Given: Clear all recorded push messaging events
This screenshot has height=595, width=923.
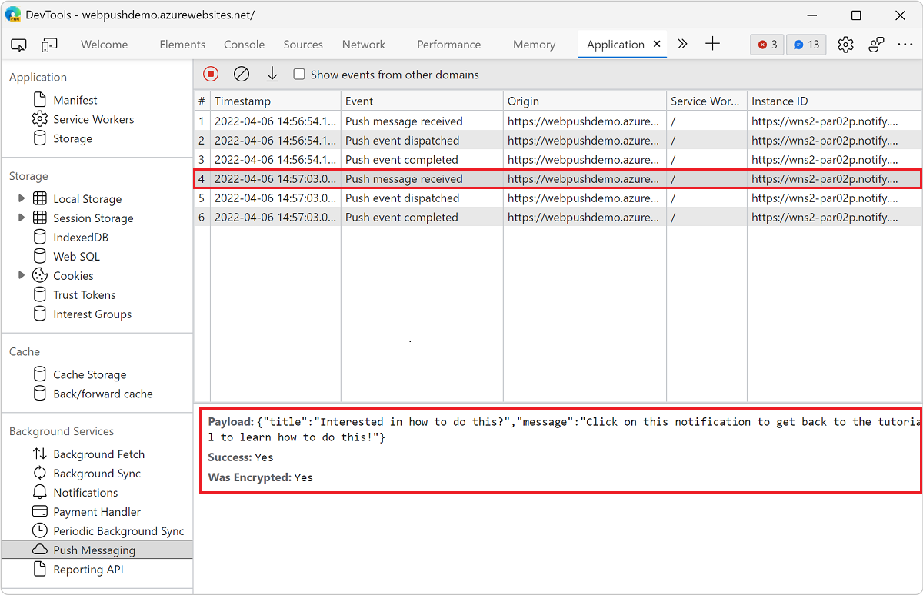Looking at the screenshot, I should 242,74.
